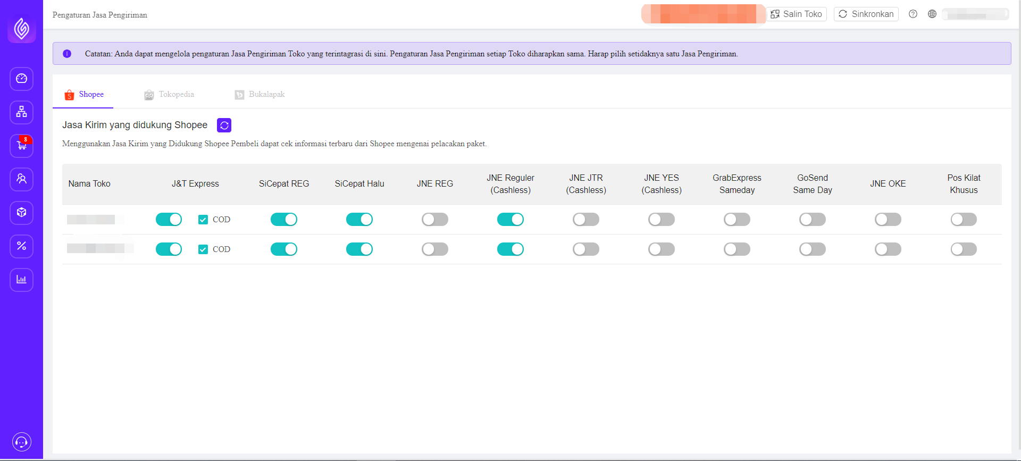Image resolution: width=1021 pixels, height=461 pixels.
Task: Open the orders cart icon with badge
Action: pyautogui.click(x=21, y=146)
